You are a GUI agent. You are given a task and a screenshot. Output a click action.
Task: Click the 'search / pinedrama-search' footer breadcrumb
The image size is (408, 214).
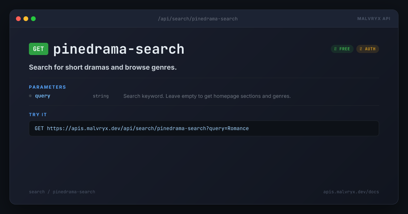click(62, 192)
